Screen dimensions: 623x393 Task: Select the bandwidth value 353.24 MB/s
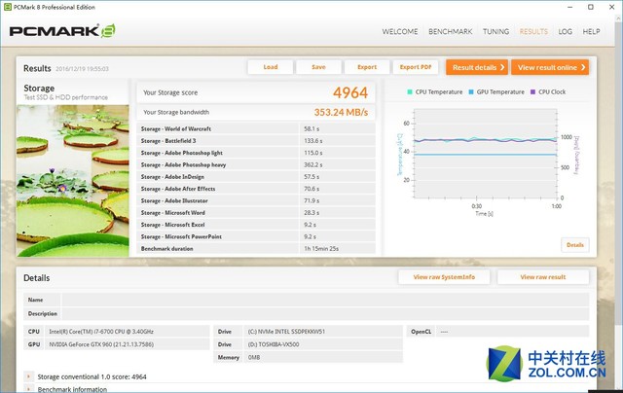(x=341, y=112)
